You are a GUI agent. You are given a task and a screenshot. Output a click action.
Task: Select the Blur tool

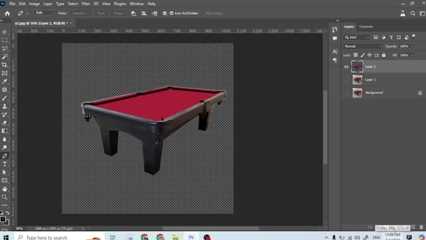[x=4, y=139]
